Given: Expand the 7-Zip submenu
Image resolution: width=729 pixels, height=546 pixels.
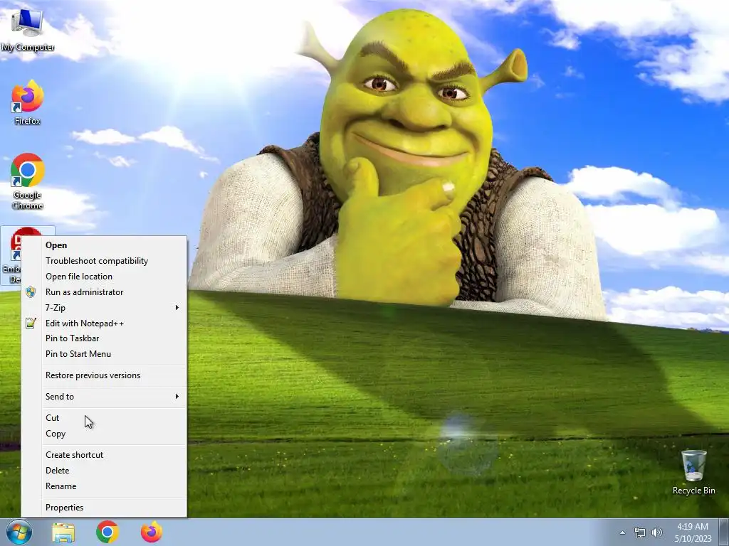Looking at the screenshot, I should 104,308.
